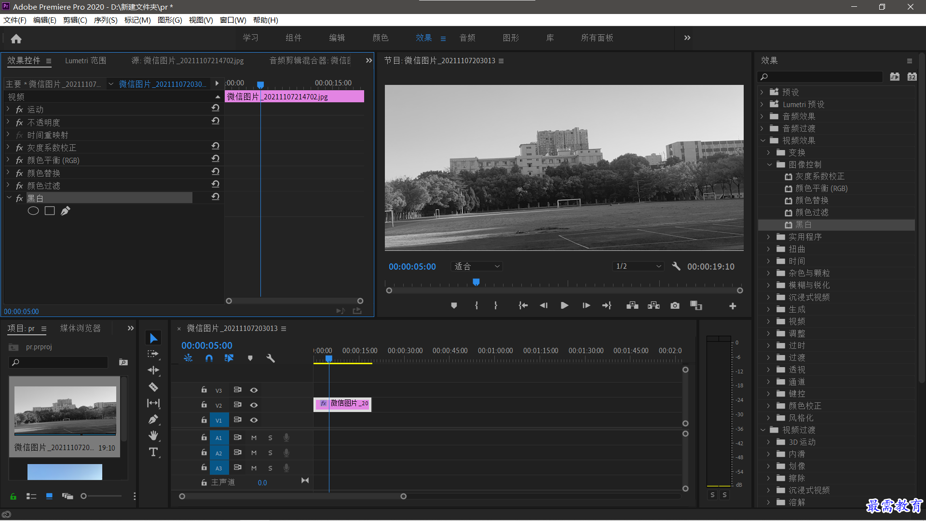The width and height of the screenshot is (926, 521).
Task: Expand the 不透明度 effect properties
Action: [8, 121]
